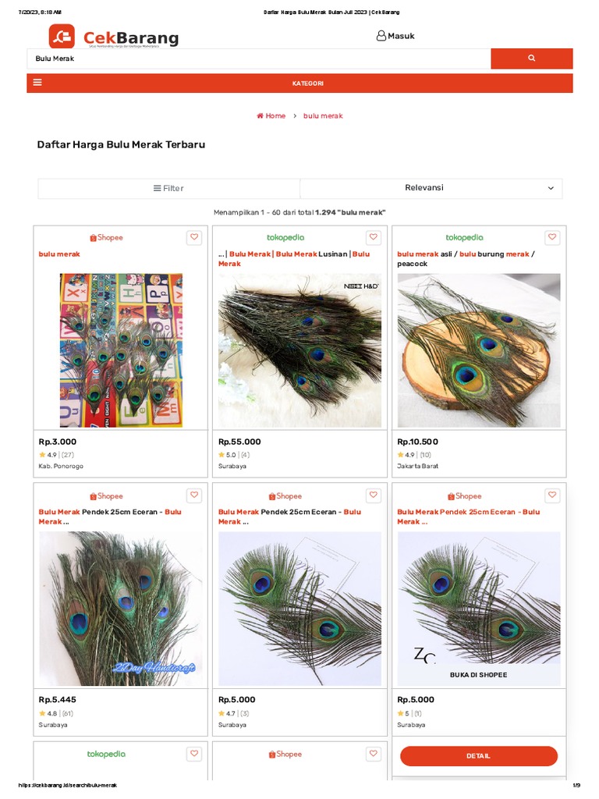Click the red DETAIL button
The width and height of the screenshot is (599, 799).
(x=479, y=755)
